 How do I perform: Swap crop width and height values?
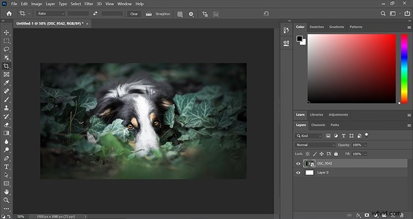[x=95, y=14]
